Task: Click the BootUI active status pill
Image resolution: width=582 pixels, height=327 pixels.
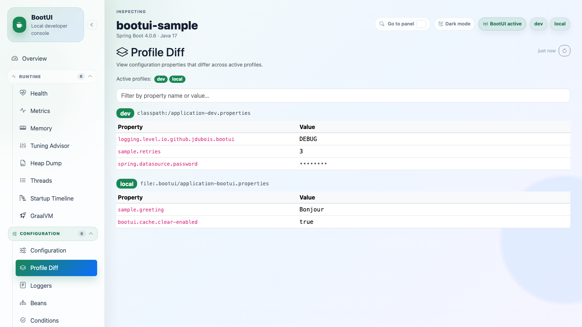Action: point(502,24)
